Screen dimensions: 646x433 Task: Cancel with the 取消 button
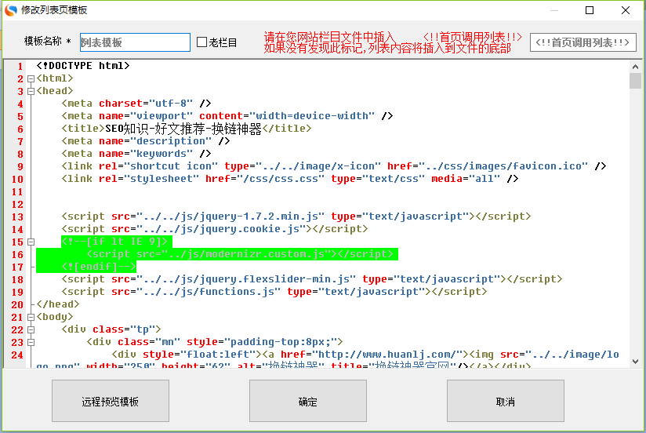506,401
